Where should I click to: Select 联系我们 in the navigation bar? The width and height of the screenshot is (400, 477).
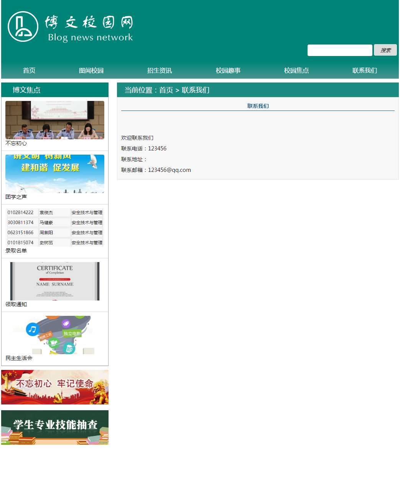pyautogui.click(x=365, y=71)
